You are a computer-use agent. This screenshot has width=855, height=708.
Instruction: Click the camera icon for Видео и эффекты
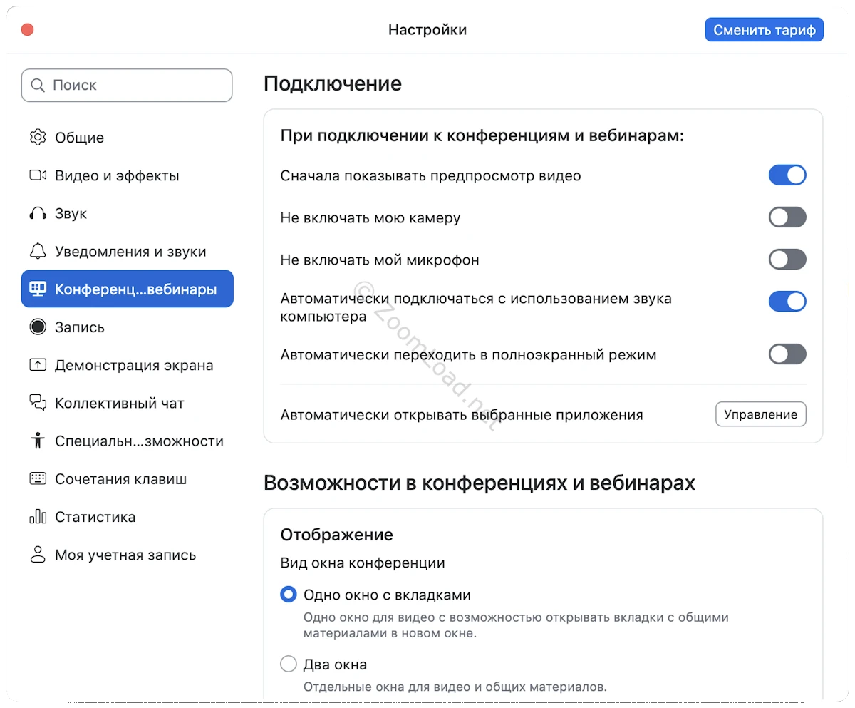[x=38, y=175]
